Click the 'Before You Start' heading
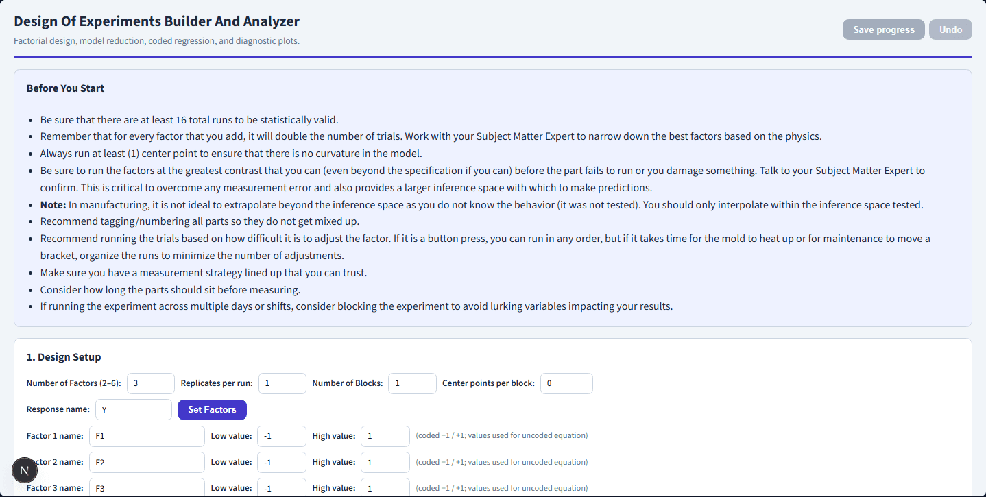 [65, 88]
